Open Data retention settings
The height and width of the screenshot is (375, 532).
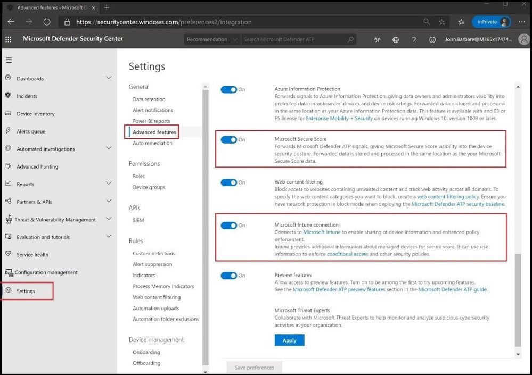[x=149, y=99]
